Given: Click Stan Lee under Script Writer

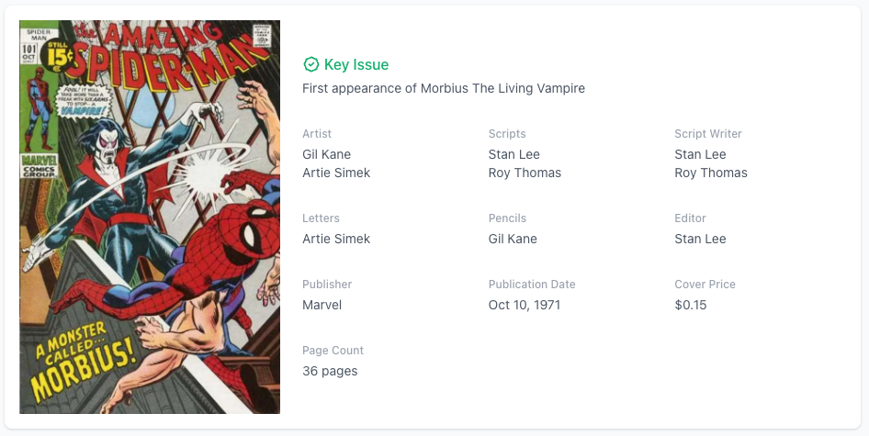Looking at the screenshot, I should (x=700, y=154).
